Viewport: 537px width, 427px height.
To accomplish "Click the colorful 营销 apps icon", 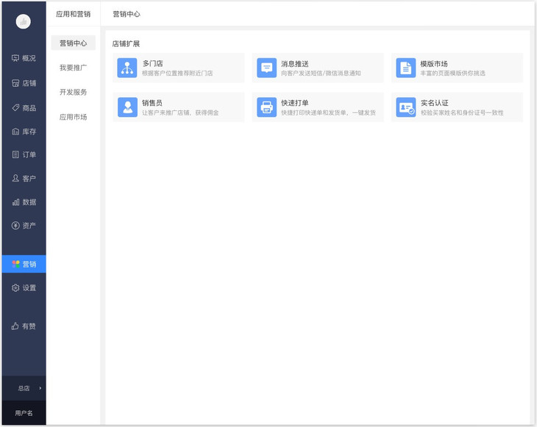I will click(15, 264).
